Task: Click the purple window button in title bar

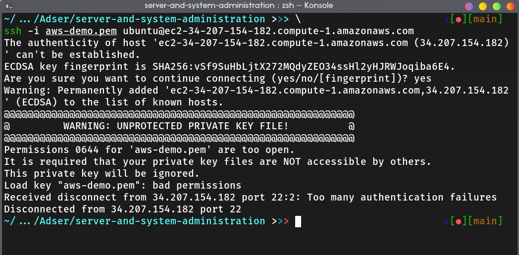Action: pos(468,6)
